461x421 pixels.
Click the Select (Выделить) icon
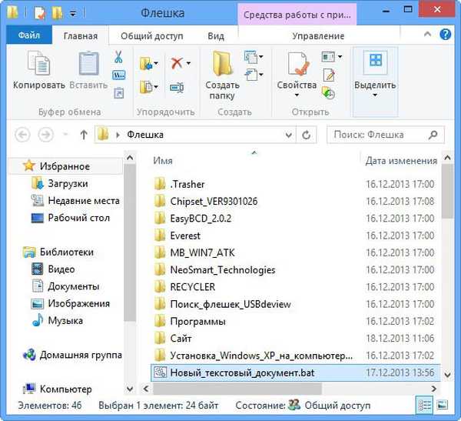tap(376, 62)
